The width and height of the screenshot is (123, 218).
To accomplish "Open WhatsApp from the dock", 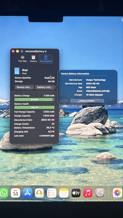I will (3, 193).
